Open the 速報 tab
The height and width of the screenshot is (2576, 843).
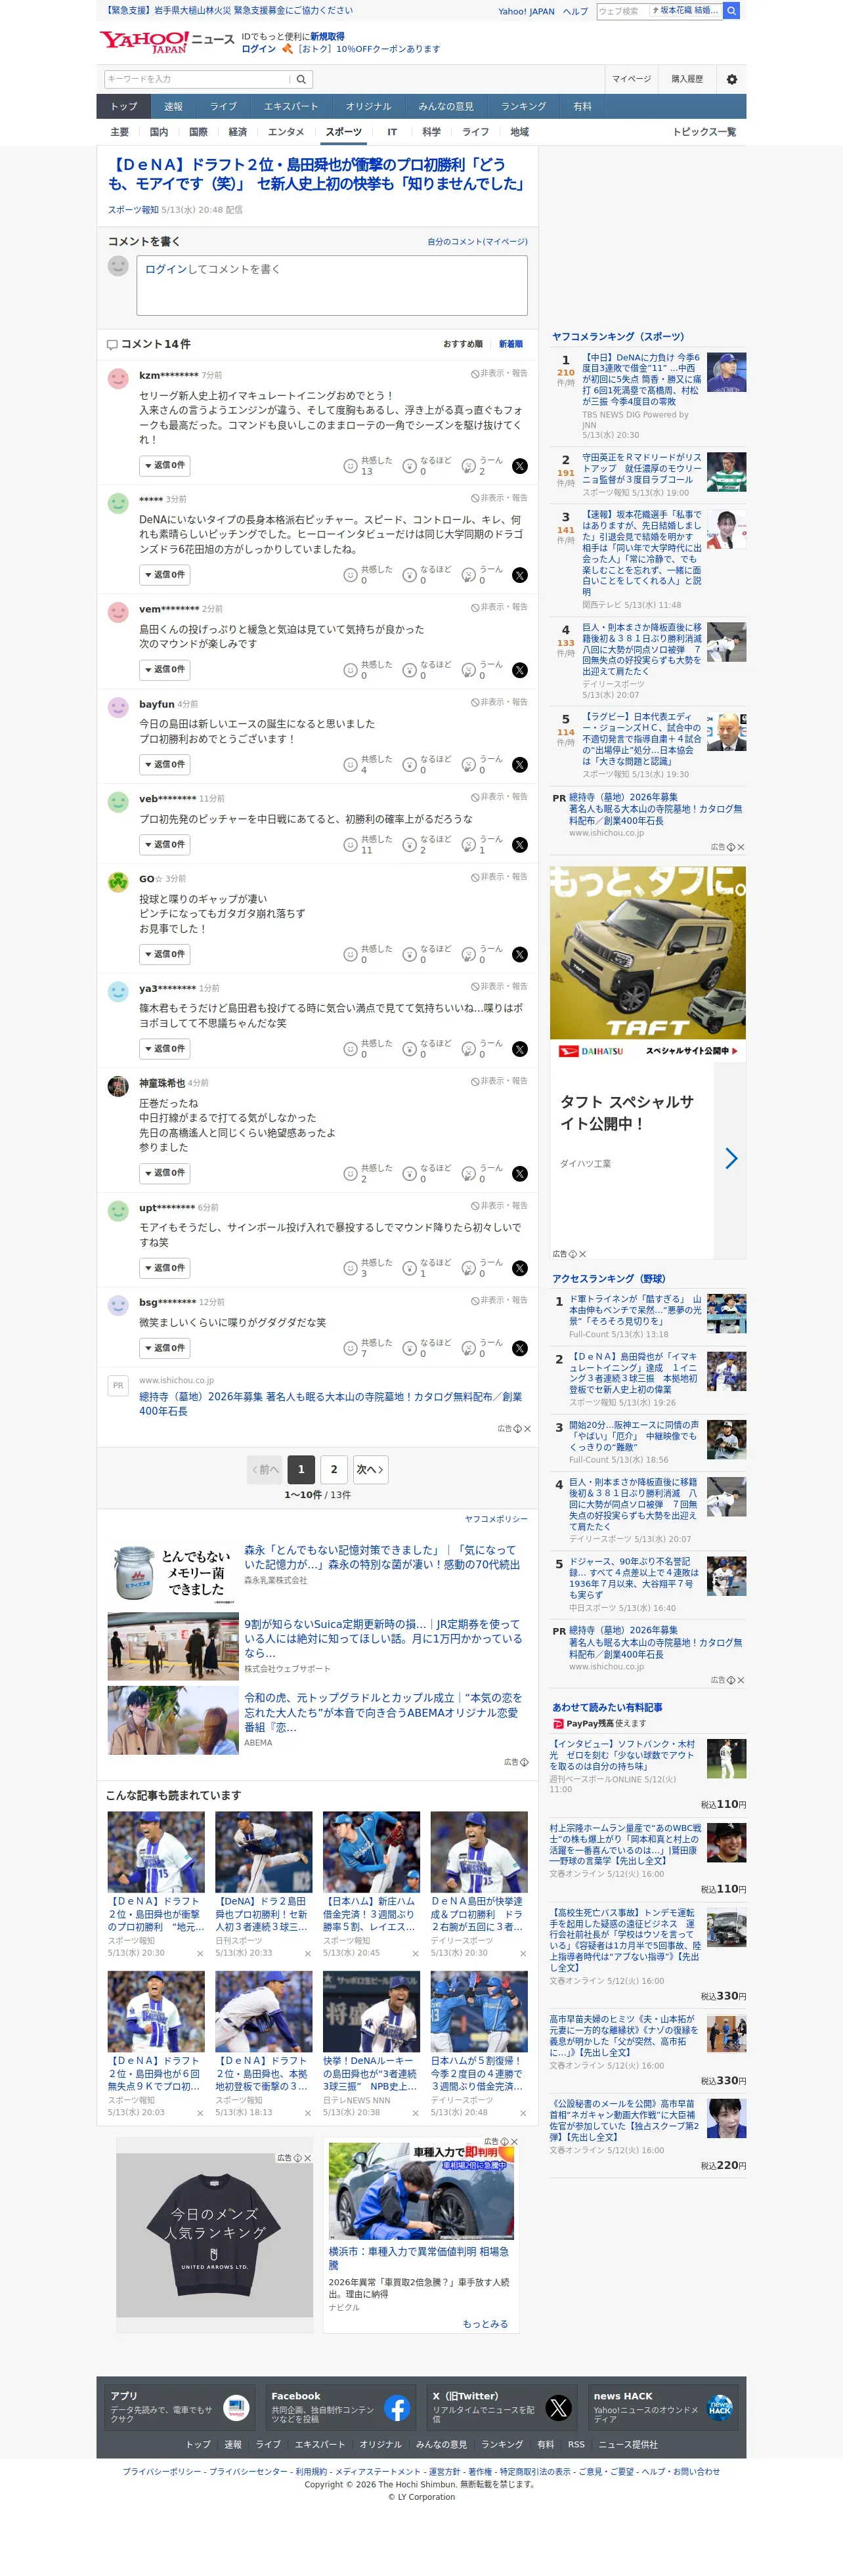pos(173,106)
